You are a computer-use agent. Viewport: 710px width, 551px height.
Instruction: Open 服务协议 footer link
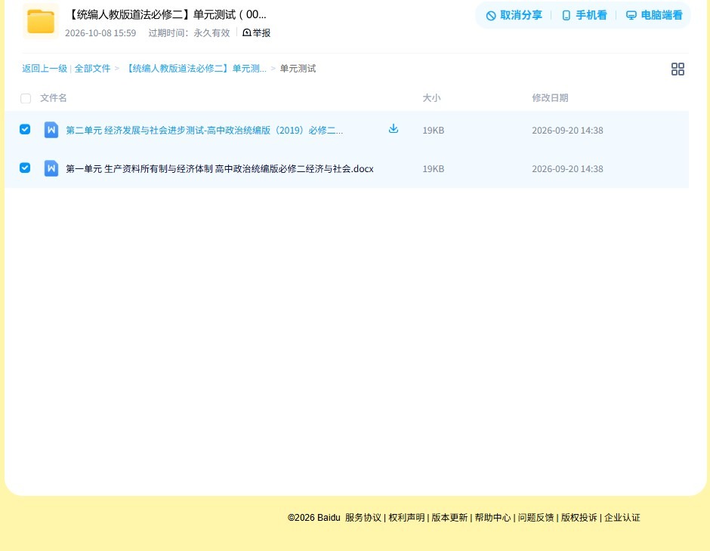[x=363, y=518]
